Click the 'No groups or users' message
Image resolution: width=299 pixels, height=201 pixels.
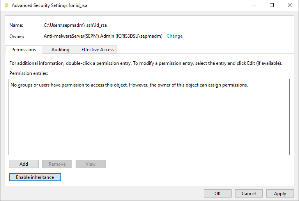(129, 85)
